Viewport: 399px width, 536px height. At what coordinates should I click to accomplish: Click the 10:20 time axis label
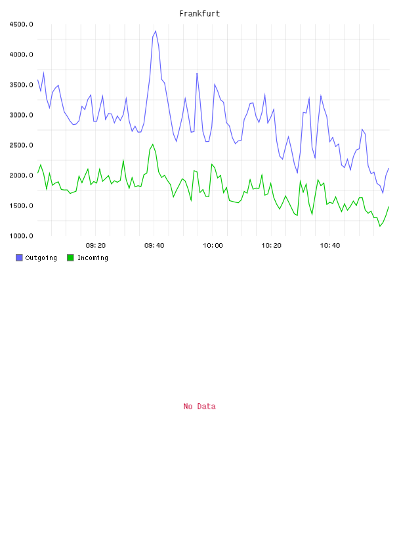pyautogui.click(x=271, y=246)
